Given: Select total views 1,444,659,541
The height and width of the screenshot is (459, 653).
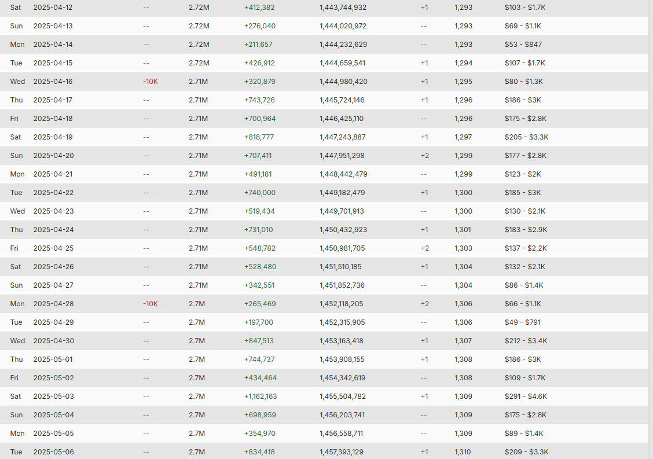Looking at the screenshot, I should tap(342, 63).
